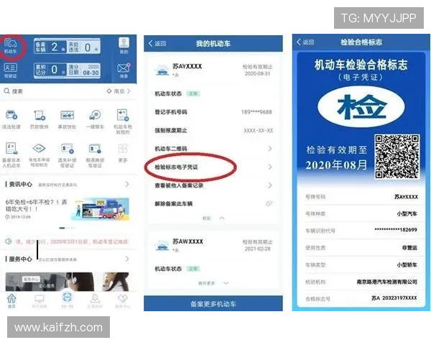Open the red scrolling notice text

coord(72,241)
